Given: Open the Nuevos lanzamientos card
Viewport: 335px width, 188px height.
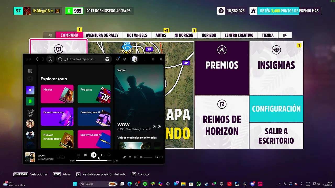Looking at the screenshot, I should (x=57, y=139).
